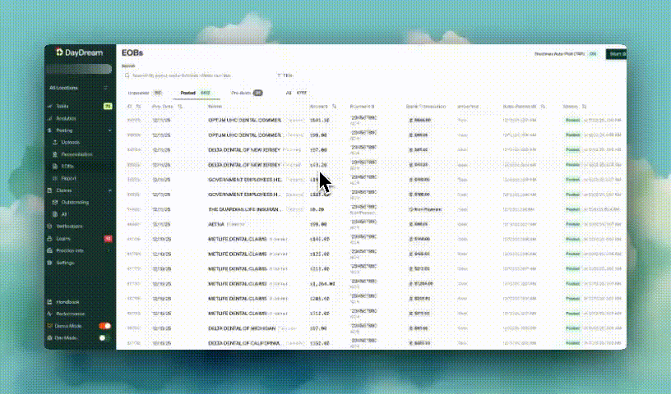Click the red Logins notification badge

tap(108, 238)
